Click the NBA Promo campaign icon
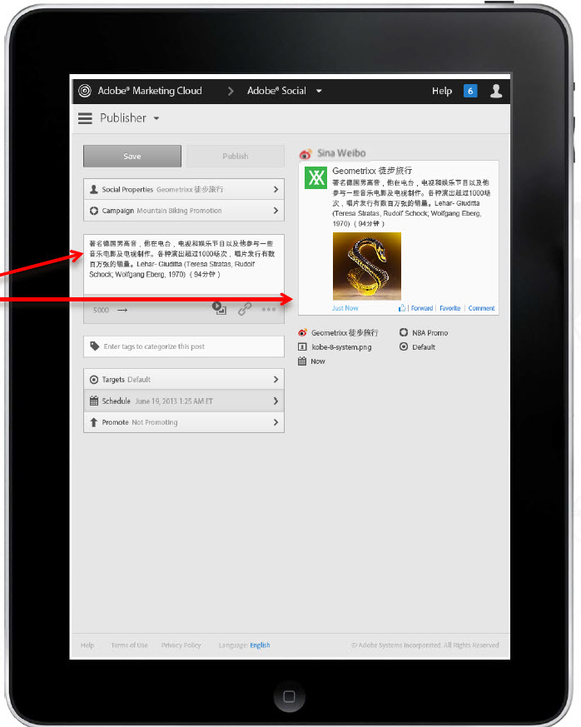This screenshot has width=581, height=727. pos(404,332)
